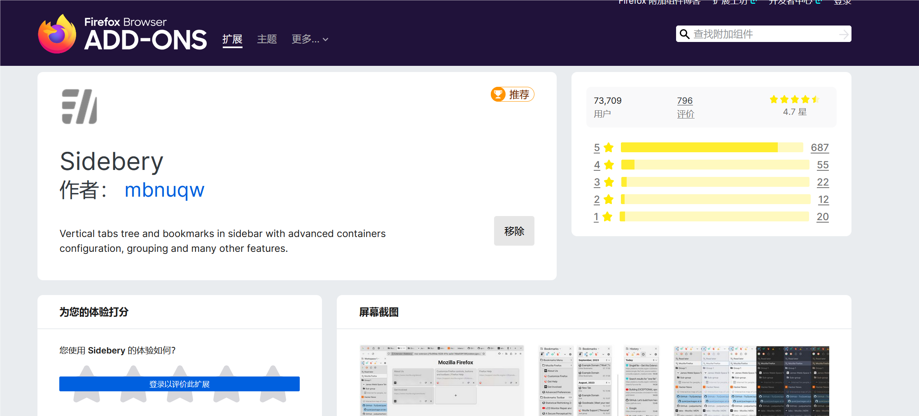This screenshot has width=919, height=416.
Task: Click the 4.7 星 rating text
Action: point(795,112)
